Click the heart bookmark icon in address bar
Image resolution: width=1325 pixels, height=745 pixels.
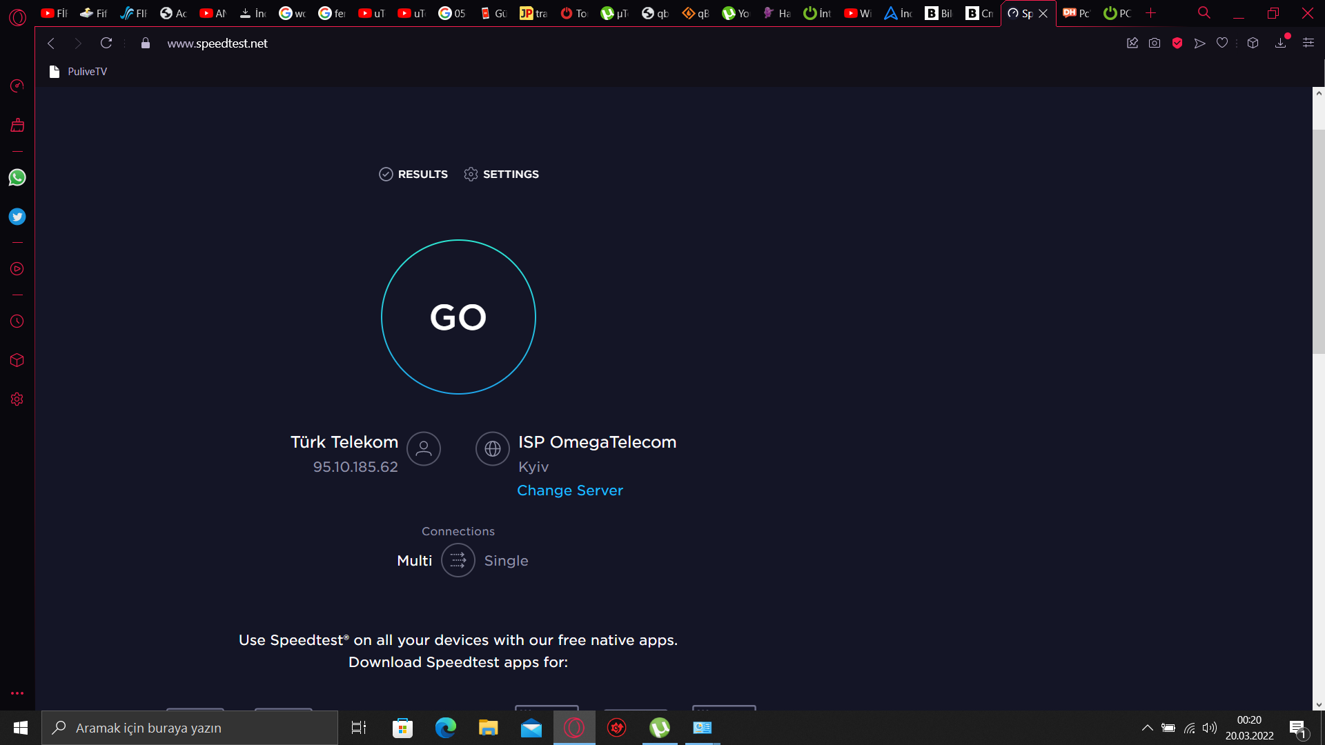pos(1222,43)
